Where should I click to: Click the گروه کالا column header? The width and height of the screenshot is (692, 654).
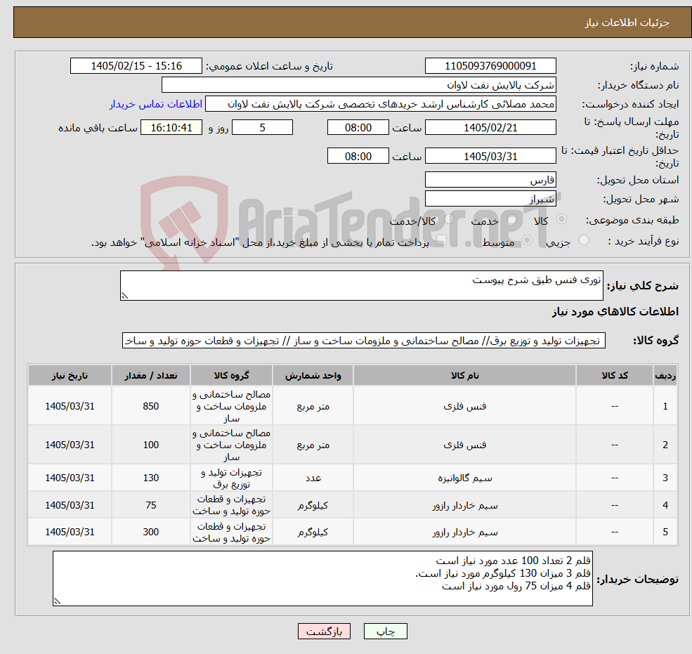point(231,375)
